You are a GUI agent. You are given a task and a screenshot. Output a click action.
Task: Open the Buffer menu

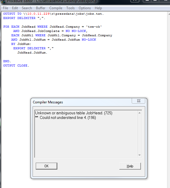41,8
